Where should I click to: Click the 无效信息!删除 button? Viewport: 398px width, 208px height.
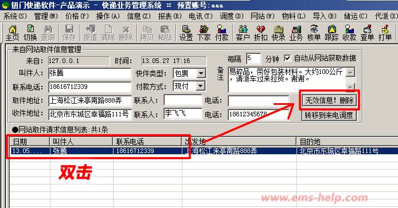click(329, 100)
